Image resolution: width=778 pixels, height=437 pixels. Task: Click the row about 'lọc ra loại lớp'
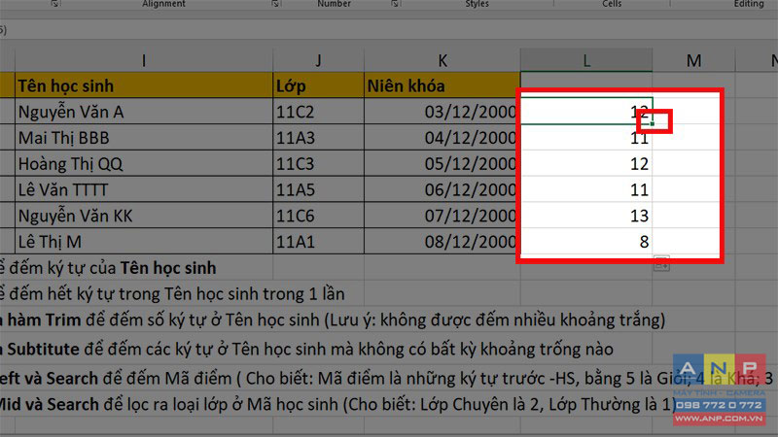pyautogui.click(x=337, y=404)
